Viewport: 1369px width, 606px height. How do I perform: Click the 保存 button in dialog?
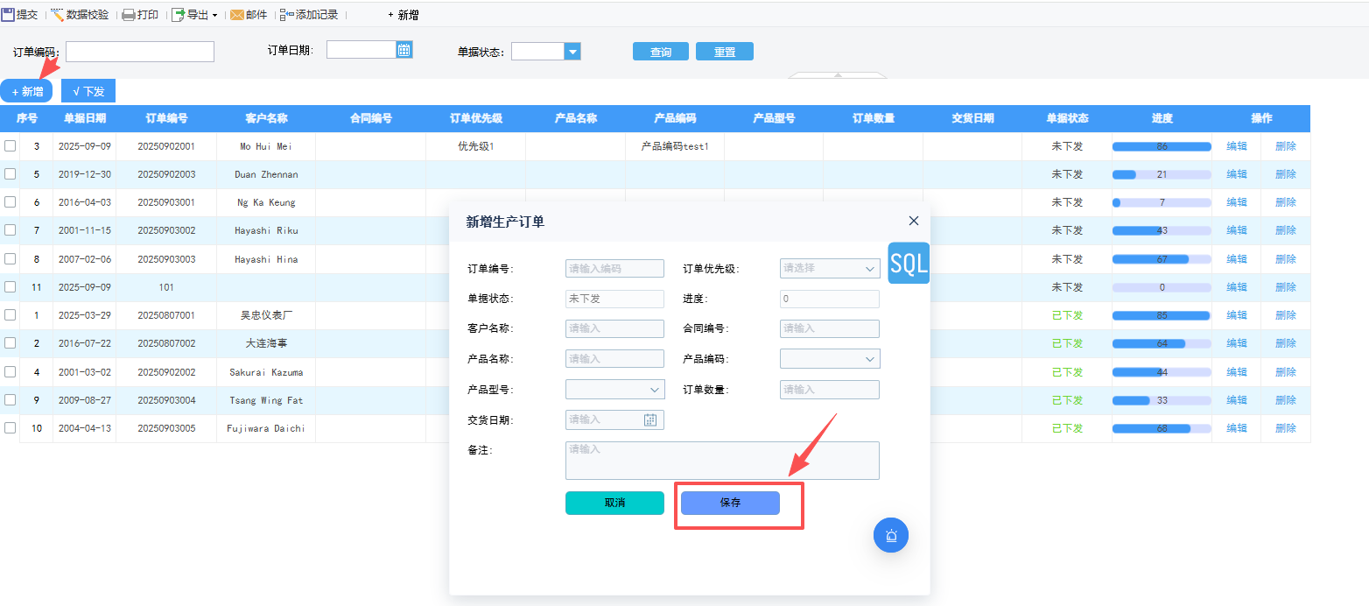pos(730,503)
